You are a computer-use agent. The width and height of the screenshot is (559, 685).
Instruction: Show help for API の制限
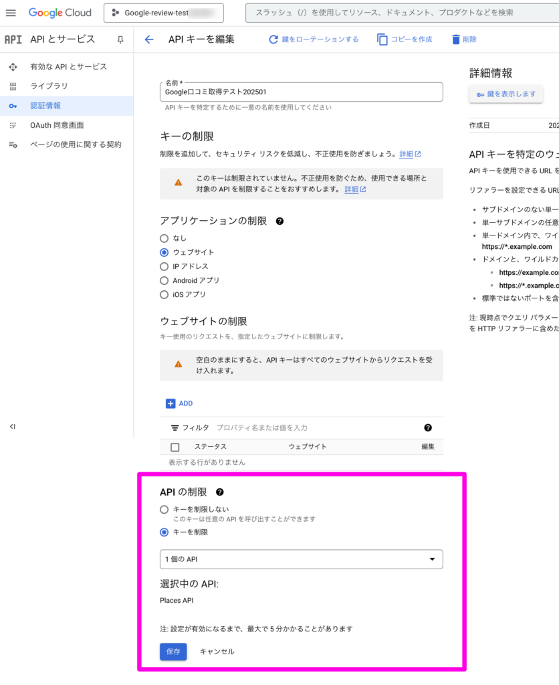[x=220, y=492]
